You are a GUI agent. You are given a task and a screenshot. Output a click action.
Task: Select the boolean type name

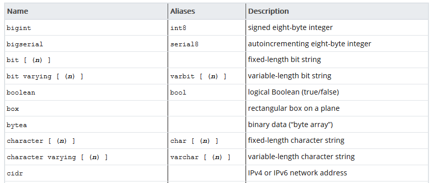click(21, 93)
